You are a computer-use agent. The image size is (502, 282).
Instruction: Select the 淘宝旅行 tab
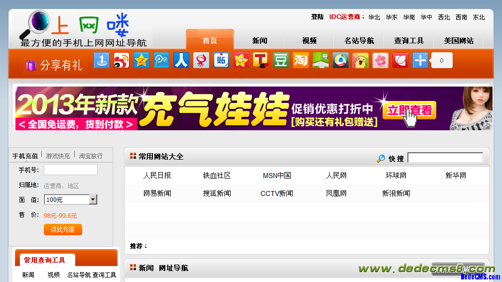point(91,156)
